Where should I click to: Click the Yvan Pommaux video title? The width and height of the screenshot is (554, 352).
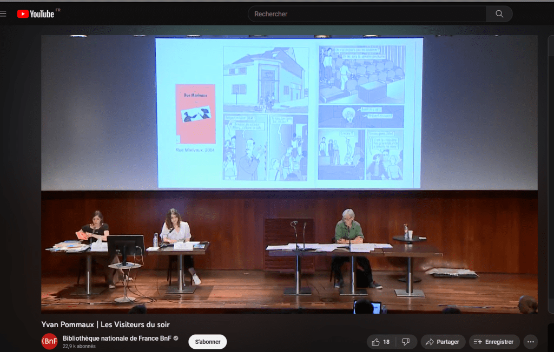click(x=105, y=324)
